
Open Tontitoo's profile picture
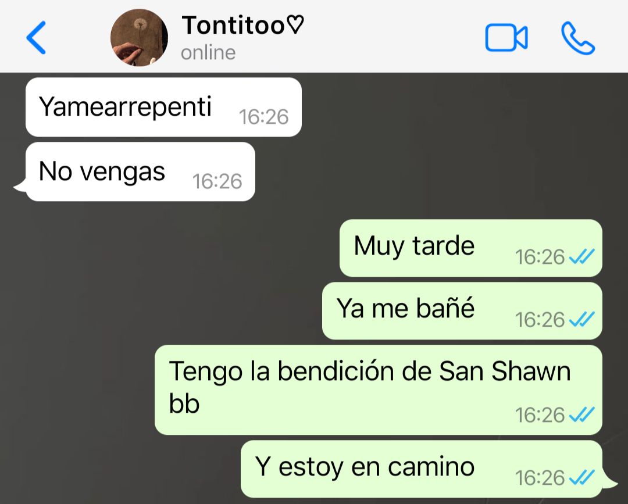click(139, 38)
